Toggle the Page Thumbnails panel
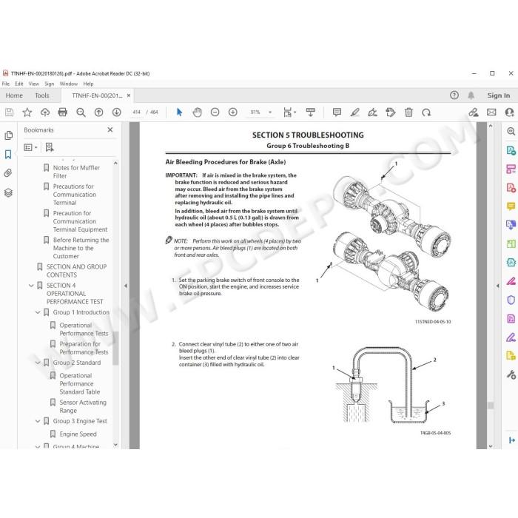This screenshot has height=518, width=518. coord(9,135)
